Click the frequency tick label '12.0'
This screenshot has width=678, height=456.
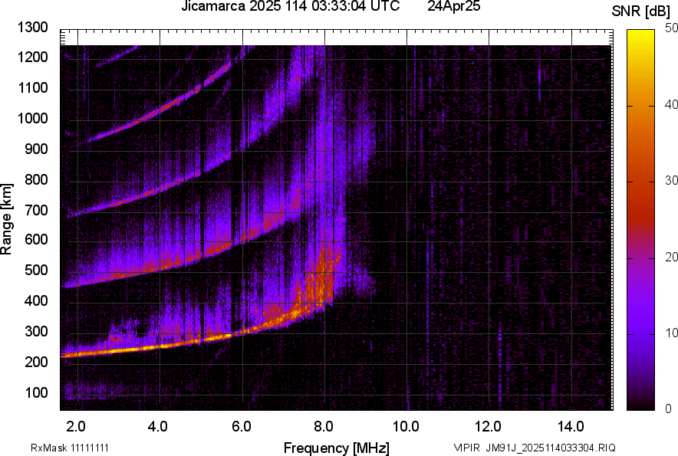pos(489,427)
